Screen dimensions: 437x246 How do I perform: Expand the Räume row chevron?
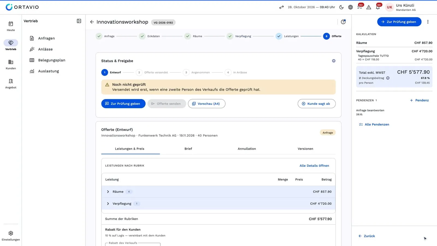108,192
